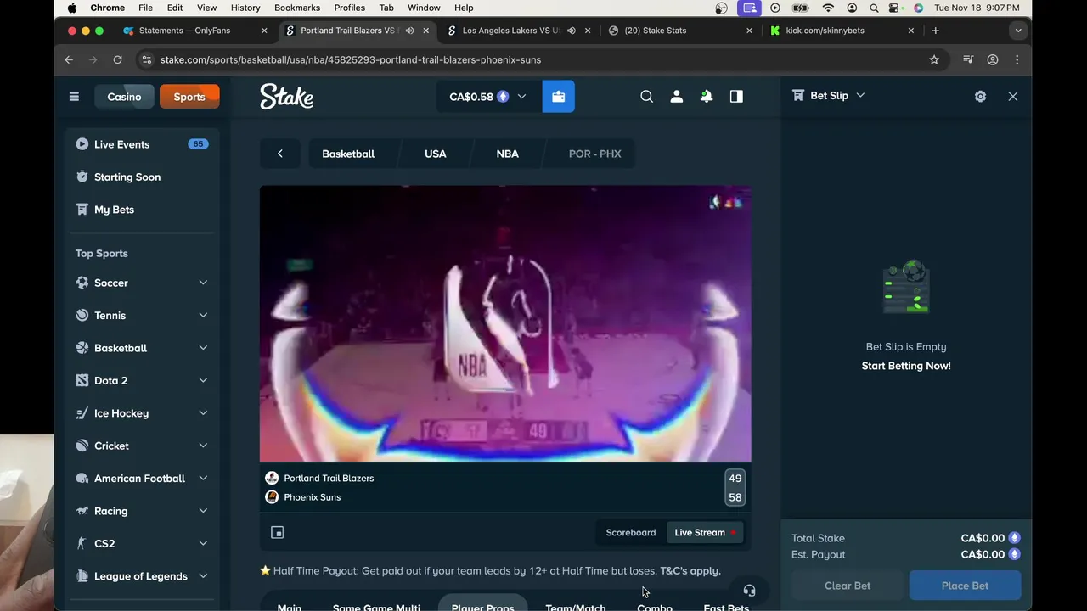Image resolution: width=1087 pixels, height=611 pixels.
Task: Open the Racing sidebar item
Action: click(143, 511)
